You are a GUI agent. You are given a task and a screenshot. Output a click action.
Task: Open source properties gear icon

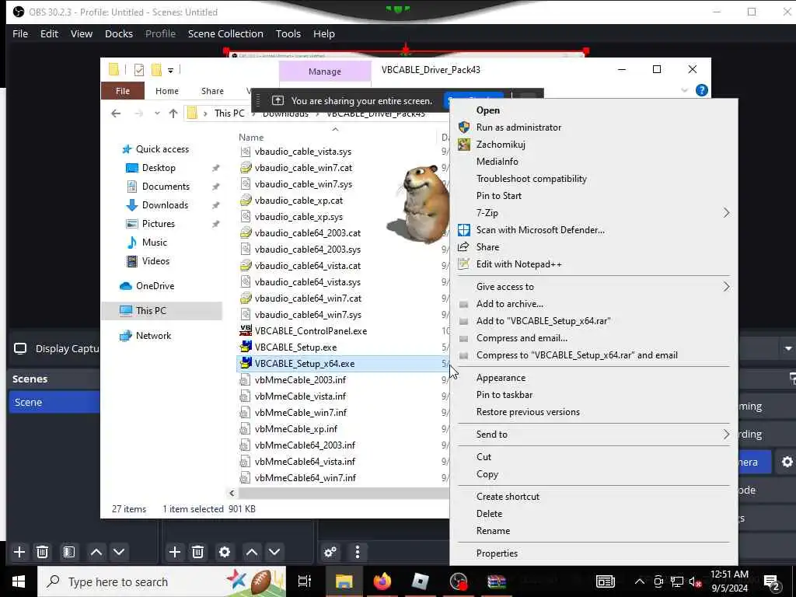click(x=225, y=552)
